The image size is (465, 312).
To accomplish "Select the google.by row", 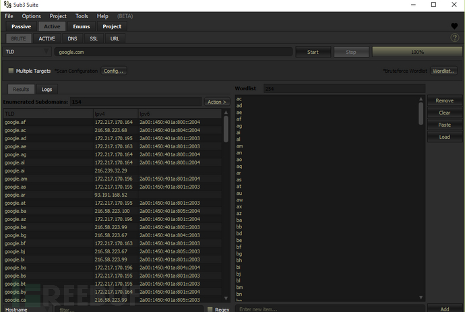I will [x=113, y=292].
